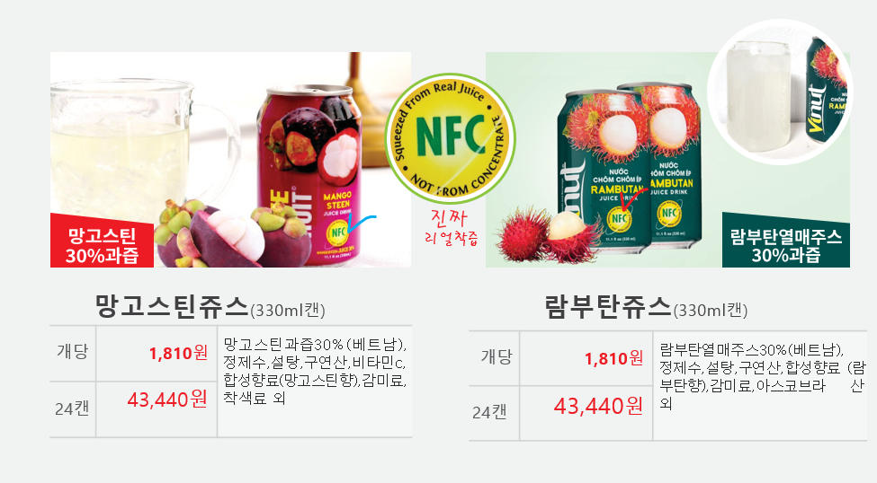Click the small NFC logo on mangosteen can
The image size is (877, 483).
tap(338, 233)
